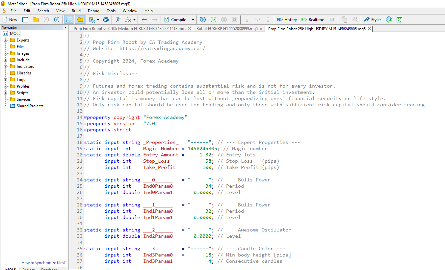
Task: Open the 'How to synchronize files?' link
Action: pos(43,263)
